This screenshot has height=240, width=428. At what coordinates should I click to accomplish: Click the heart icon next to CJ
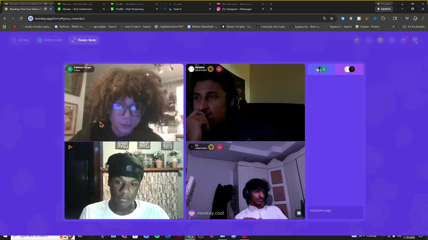(x=211, y=147)
